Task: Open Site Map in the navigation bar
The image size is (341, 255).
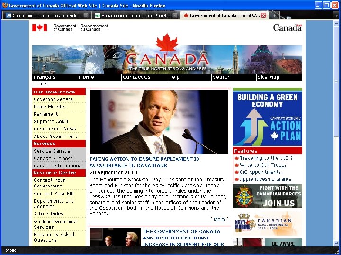Action: [x=269, y=77]
